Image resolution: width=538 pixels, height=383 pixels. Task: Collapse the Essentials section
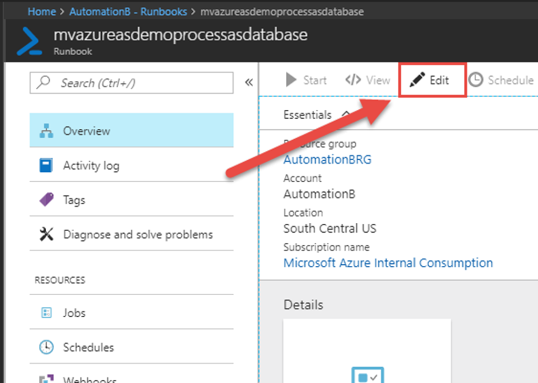[346, 114]
